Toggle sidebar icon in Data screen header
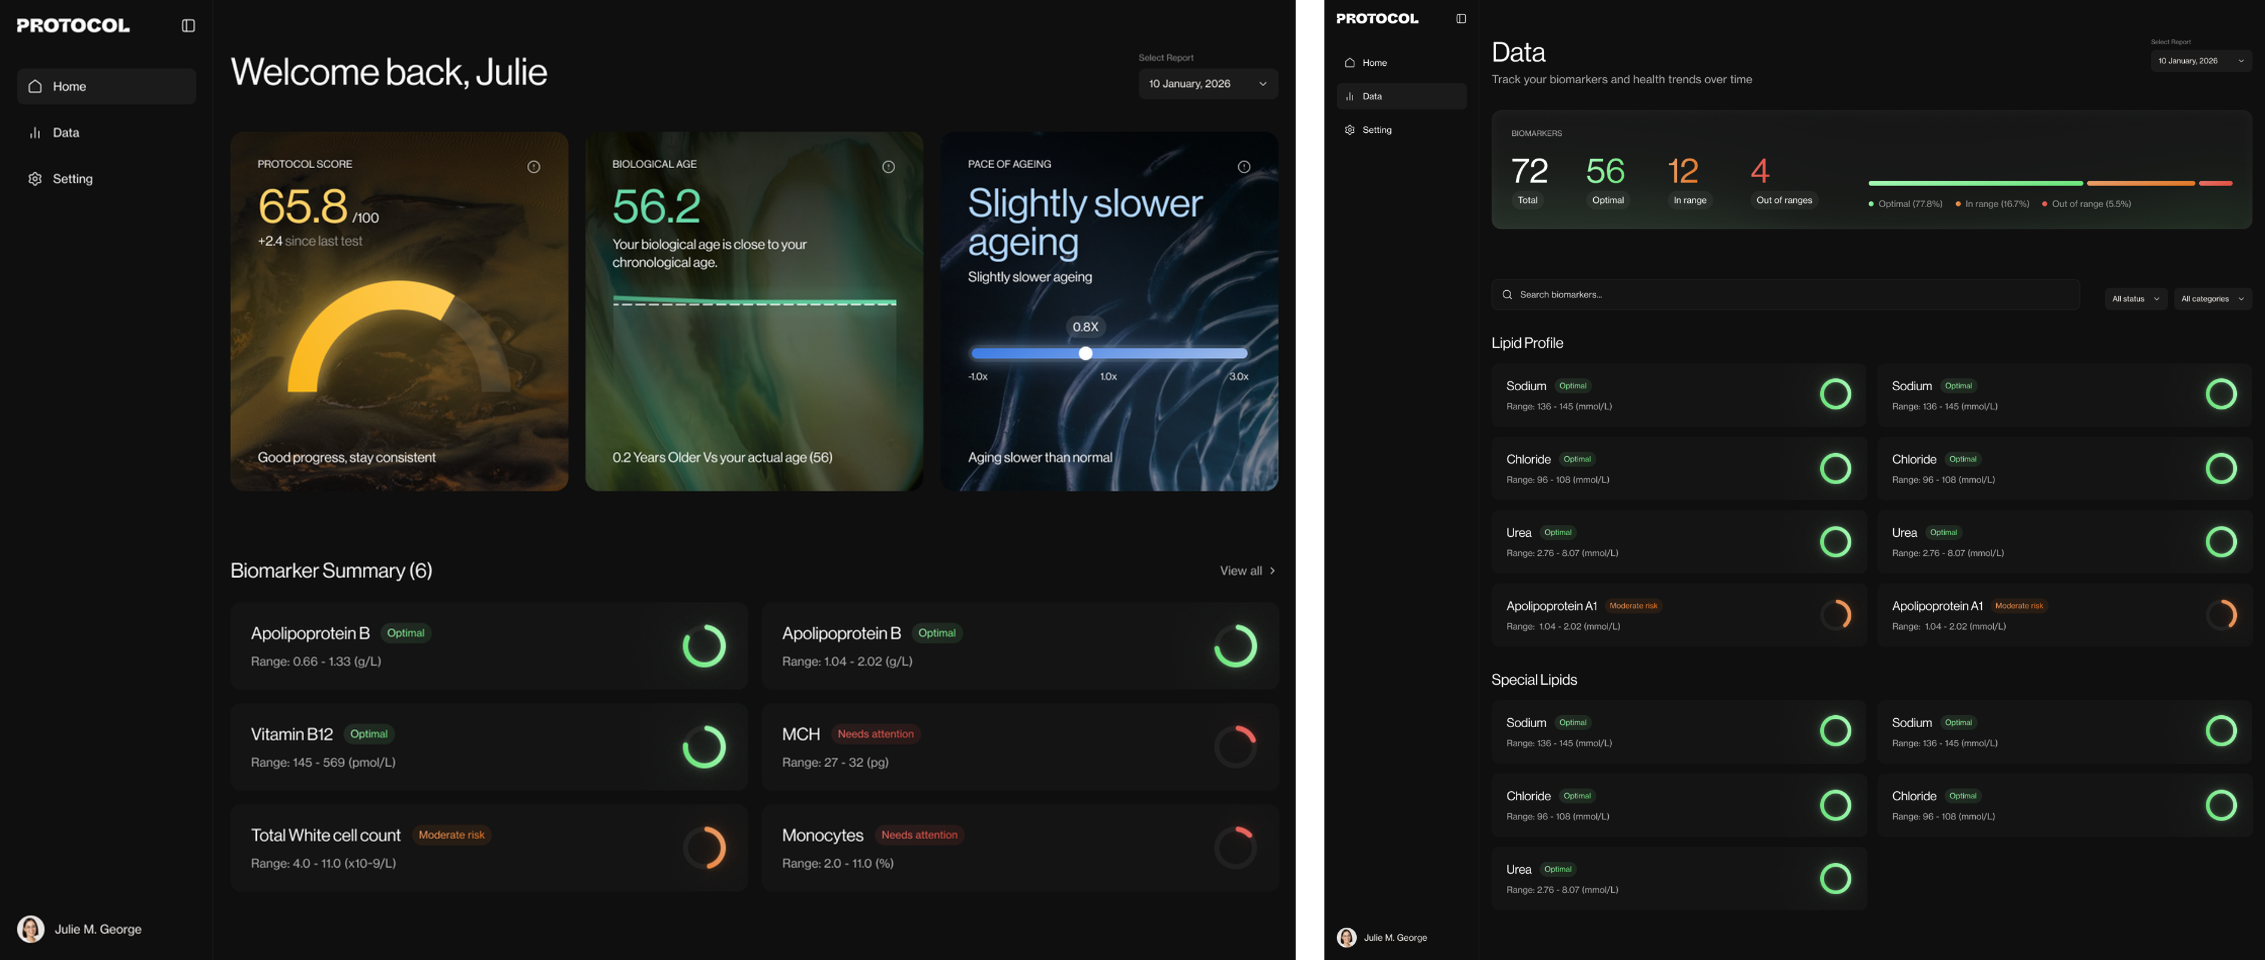Image resolution: width=2265 pixels, height=960 pixels. coord(1462,19)
